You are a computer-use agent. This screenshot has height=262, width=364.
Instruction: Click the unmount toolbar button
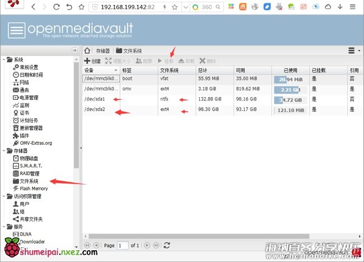point(186,61)
